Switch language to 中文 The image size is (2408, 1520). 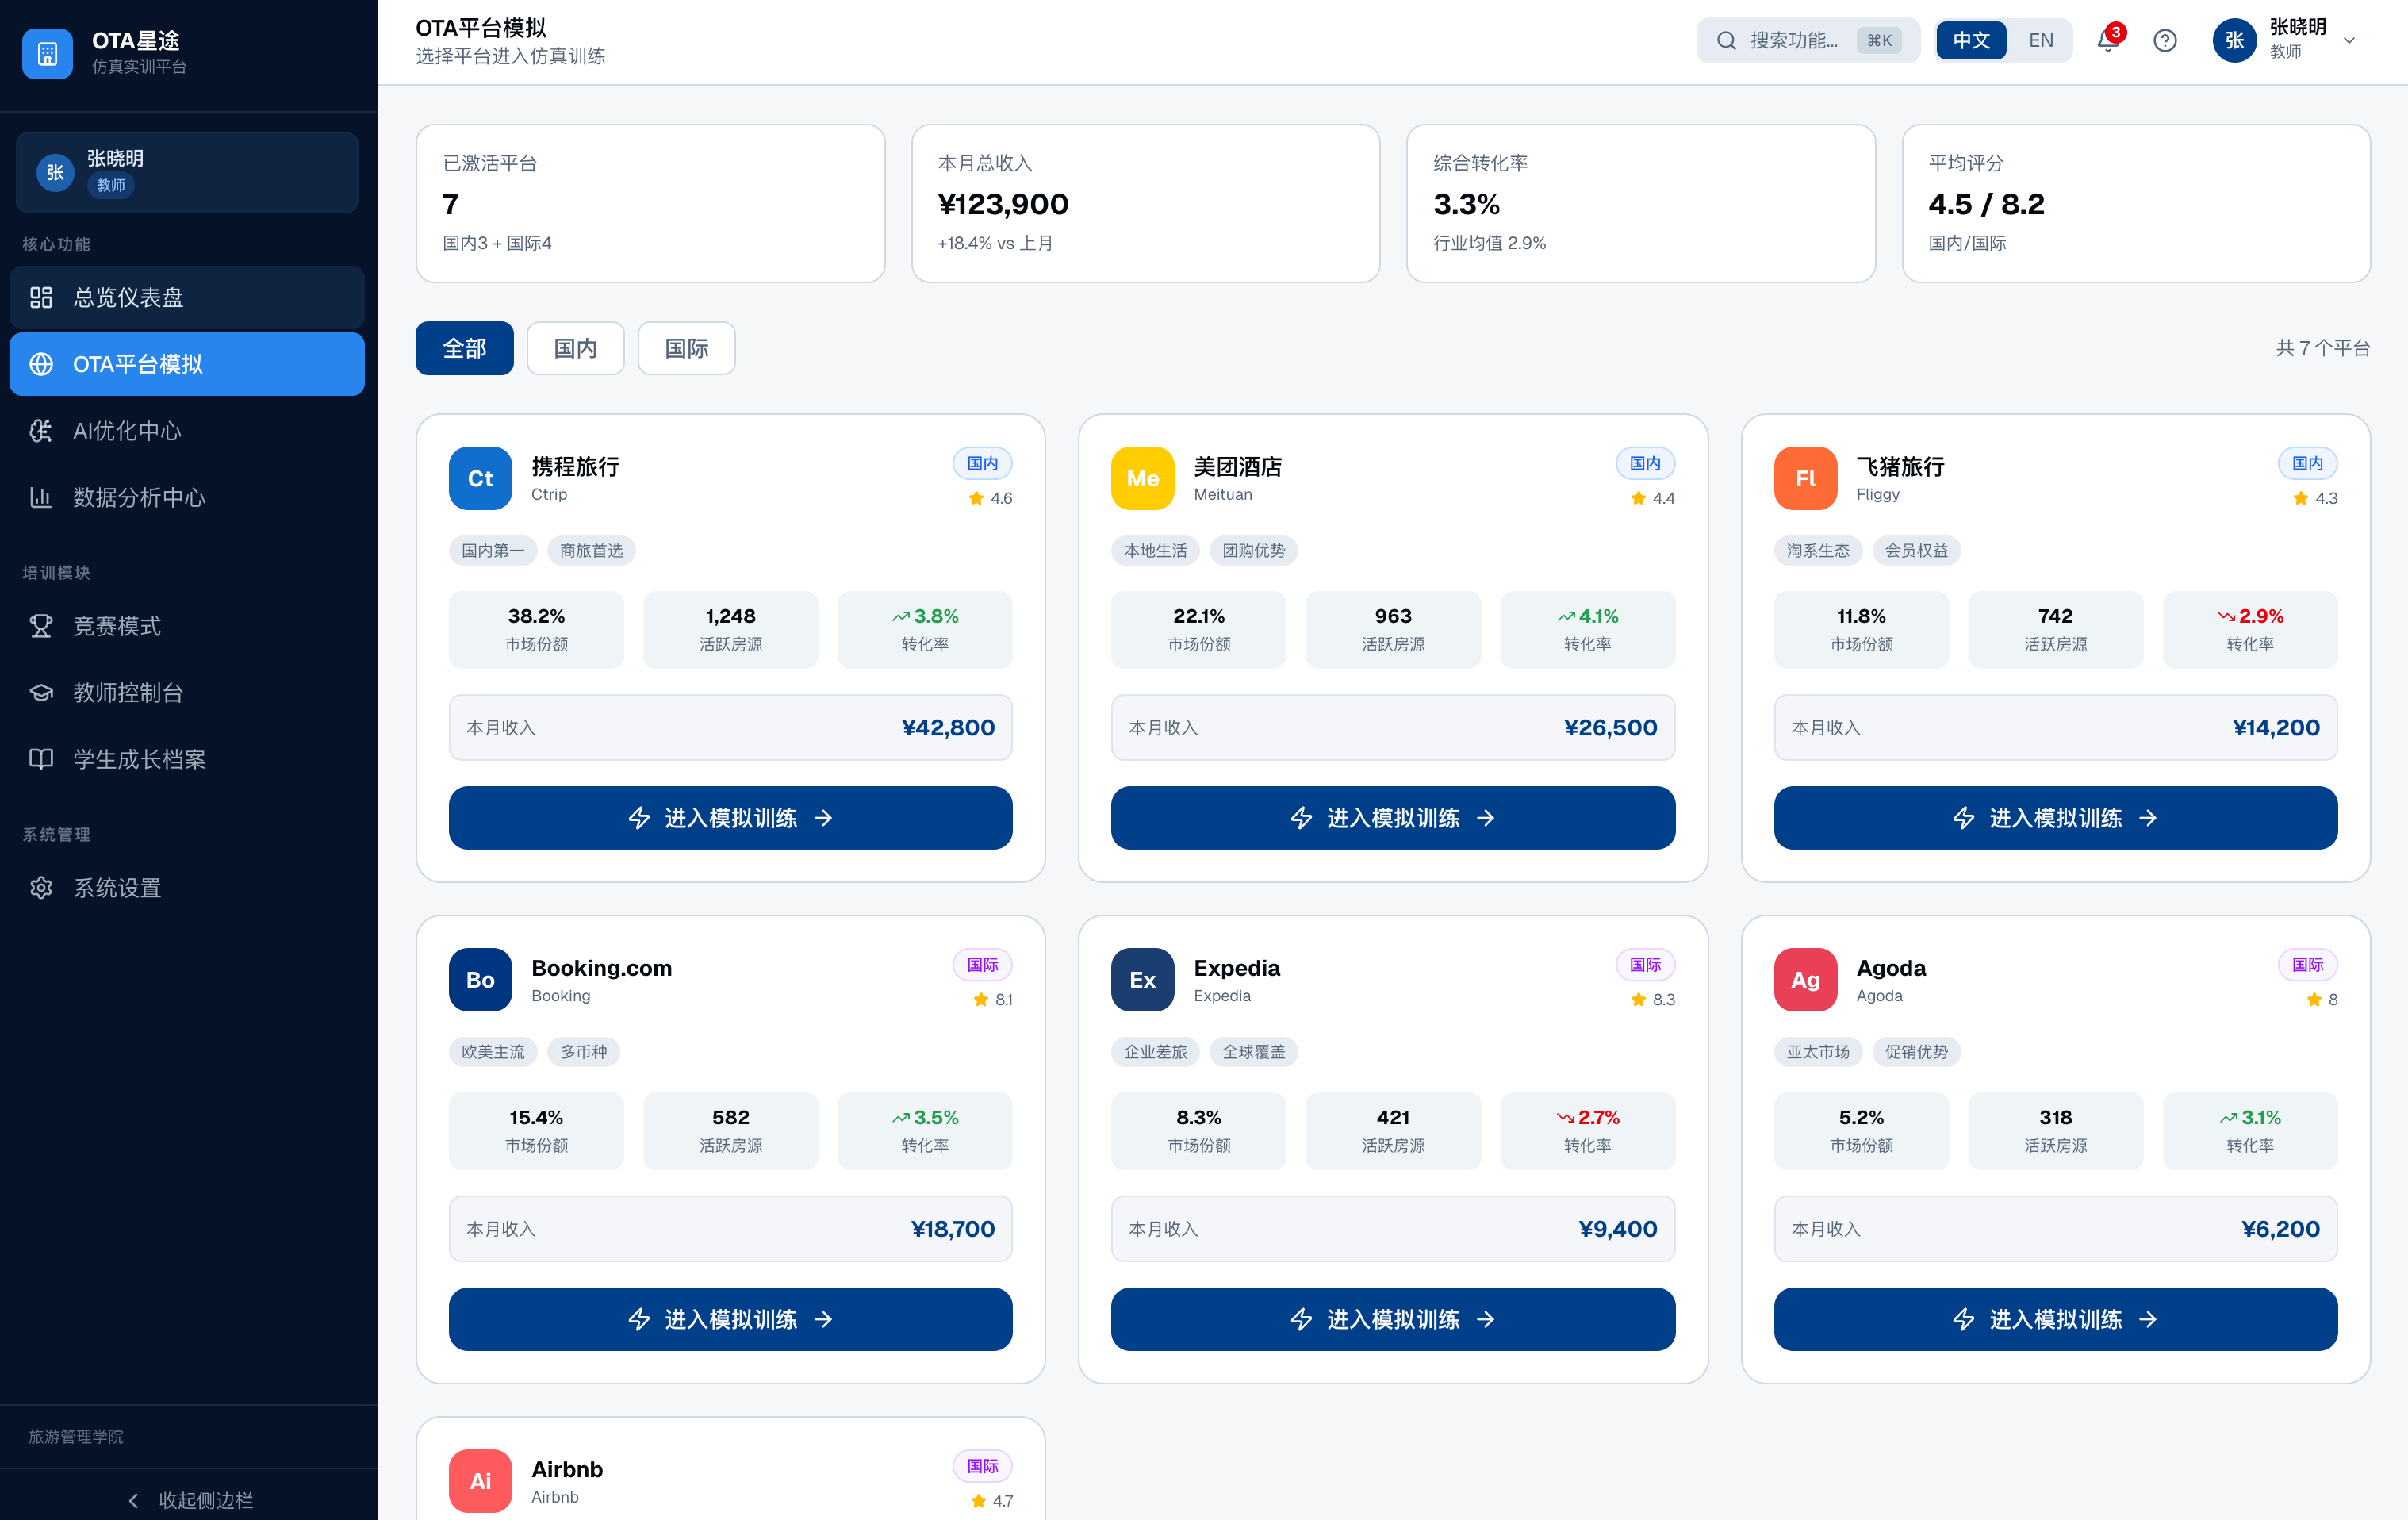click(x=1971, y=41)
